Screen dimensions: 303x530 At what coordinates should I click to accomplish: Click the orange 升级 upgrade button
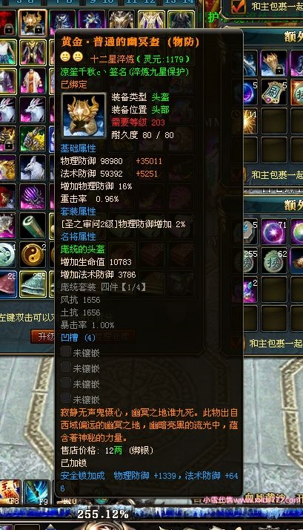[43, 336]
